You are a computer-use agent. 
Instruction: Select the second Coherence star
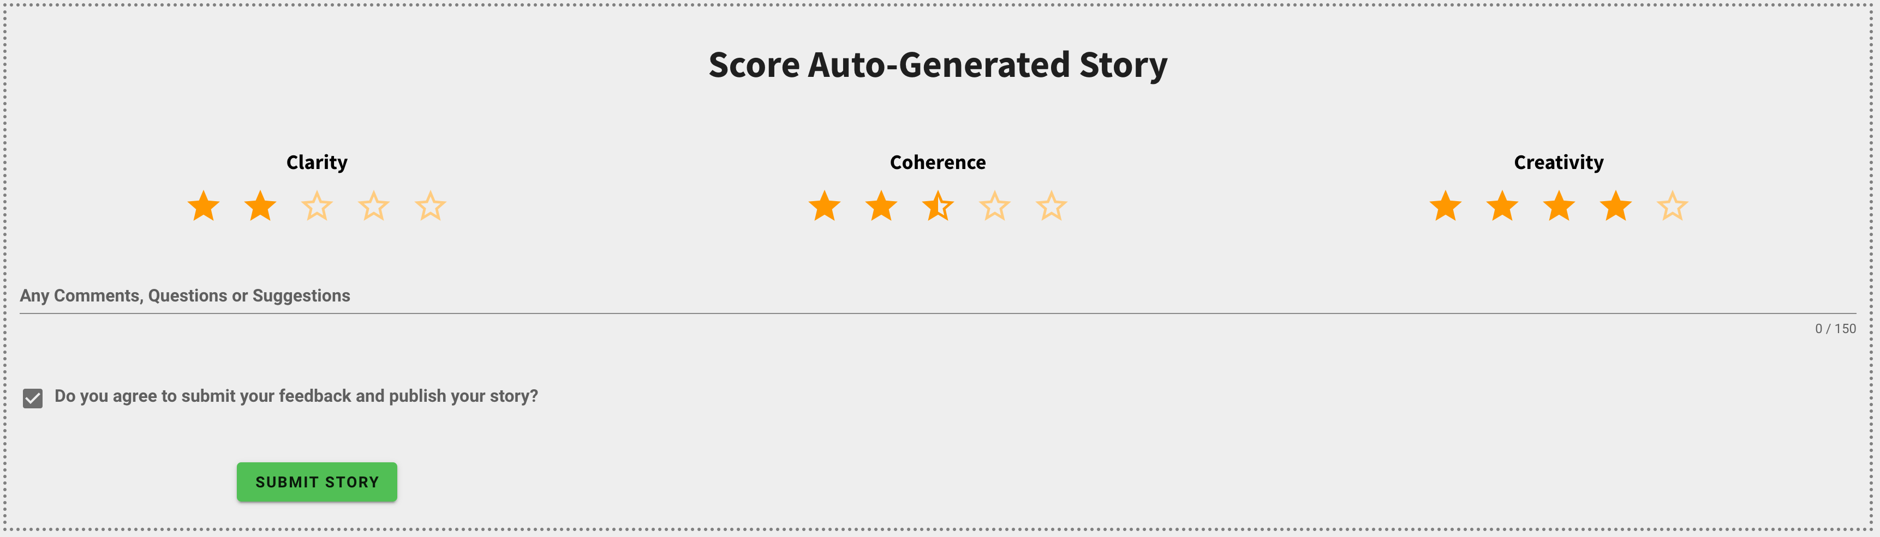(x=882, y=206)
